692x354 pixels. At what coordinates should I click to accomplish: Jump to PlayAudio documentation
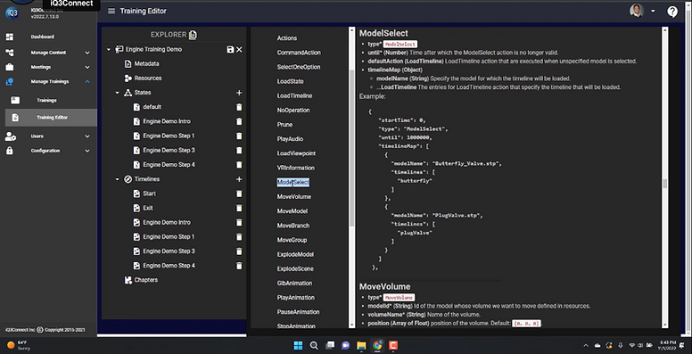(x=290, y=139)
